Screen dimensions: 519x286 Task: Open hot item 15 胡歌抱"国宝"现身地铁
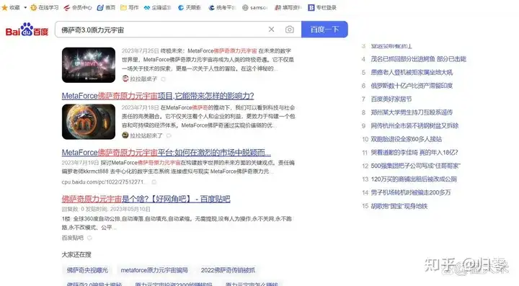tap(399, 206)
